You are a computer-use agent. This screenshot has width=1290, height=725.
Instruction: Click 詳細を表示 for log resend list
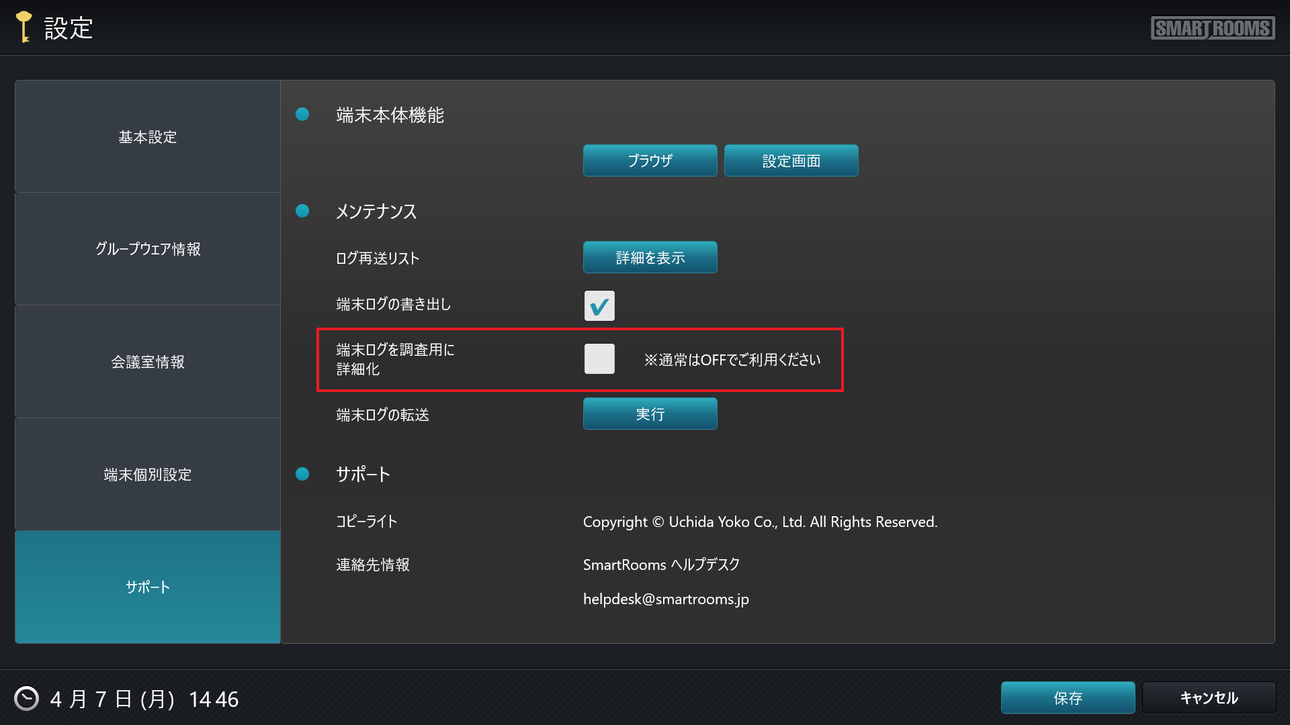[x=650, y=258]
